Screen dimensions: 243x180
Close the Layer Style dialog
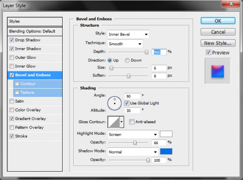point(231,3)
